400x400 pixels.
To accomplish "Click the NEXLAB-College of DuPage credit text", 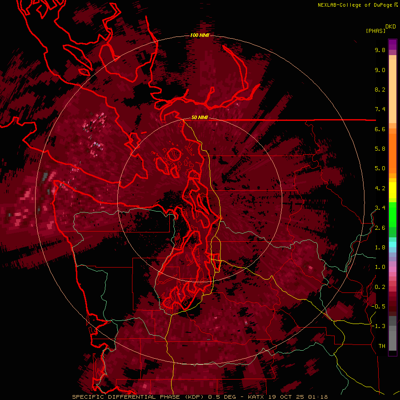I will click(356, 5).
